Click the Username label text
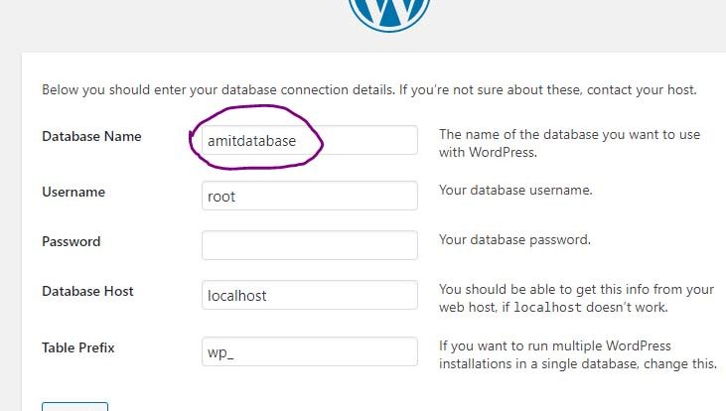This screenshot has height=411, width=726. click(x=73, y=192)
